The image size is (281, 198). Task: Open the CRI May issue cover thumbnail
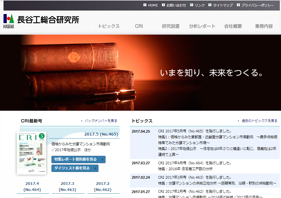coord(31,153)
